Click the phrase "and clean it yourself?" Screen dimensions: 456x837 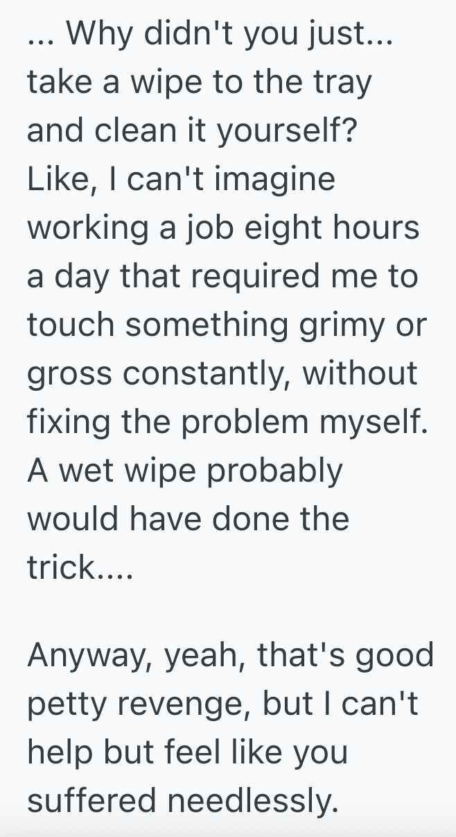193,131
